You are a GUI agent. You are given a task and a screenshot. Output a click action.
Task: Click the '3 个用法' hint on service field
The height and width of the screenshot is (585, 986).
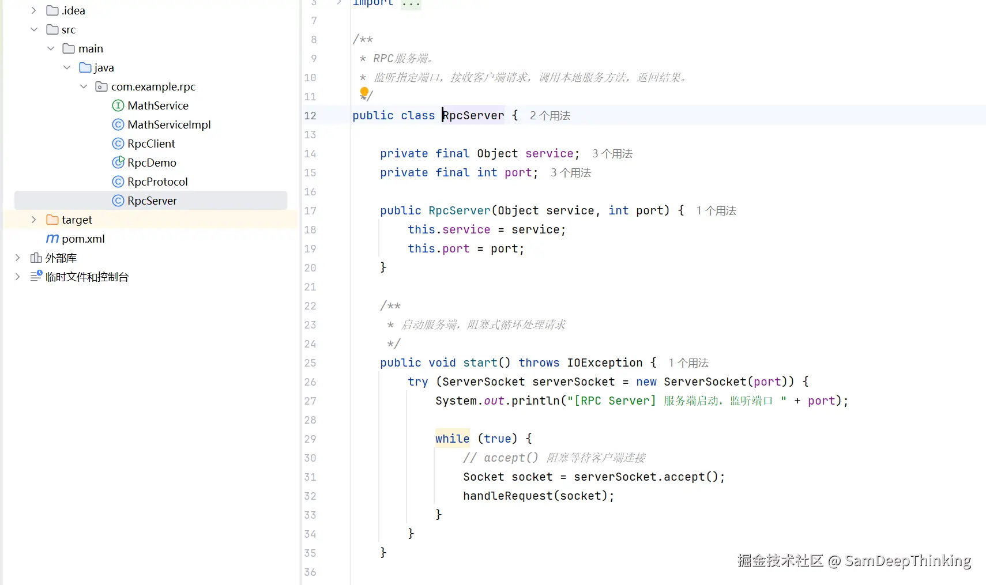coord(612,153)
